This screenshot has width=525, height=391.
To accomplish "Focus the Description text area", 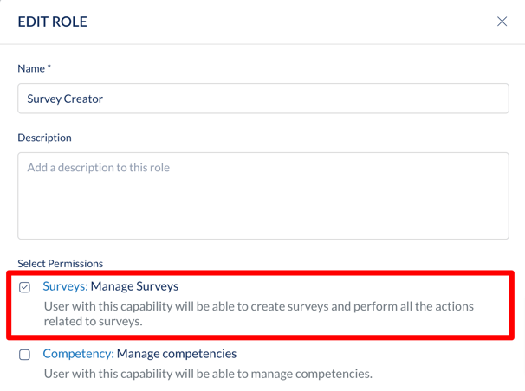I will coord(263,195).
